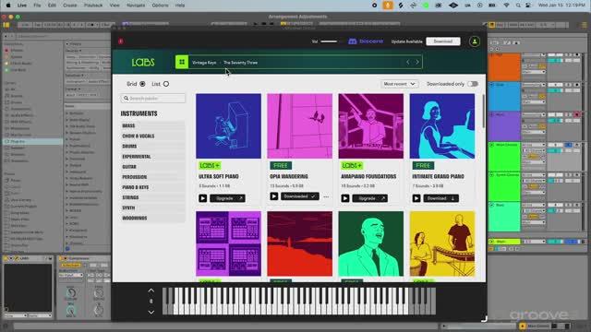The width and height of the screenshot is (591, 332).
Task: Filter instruments by Drums
Action: pos(152,146)
